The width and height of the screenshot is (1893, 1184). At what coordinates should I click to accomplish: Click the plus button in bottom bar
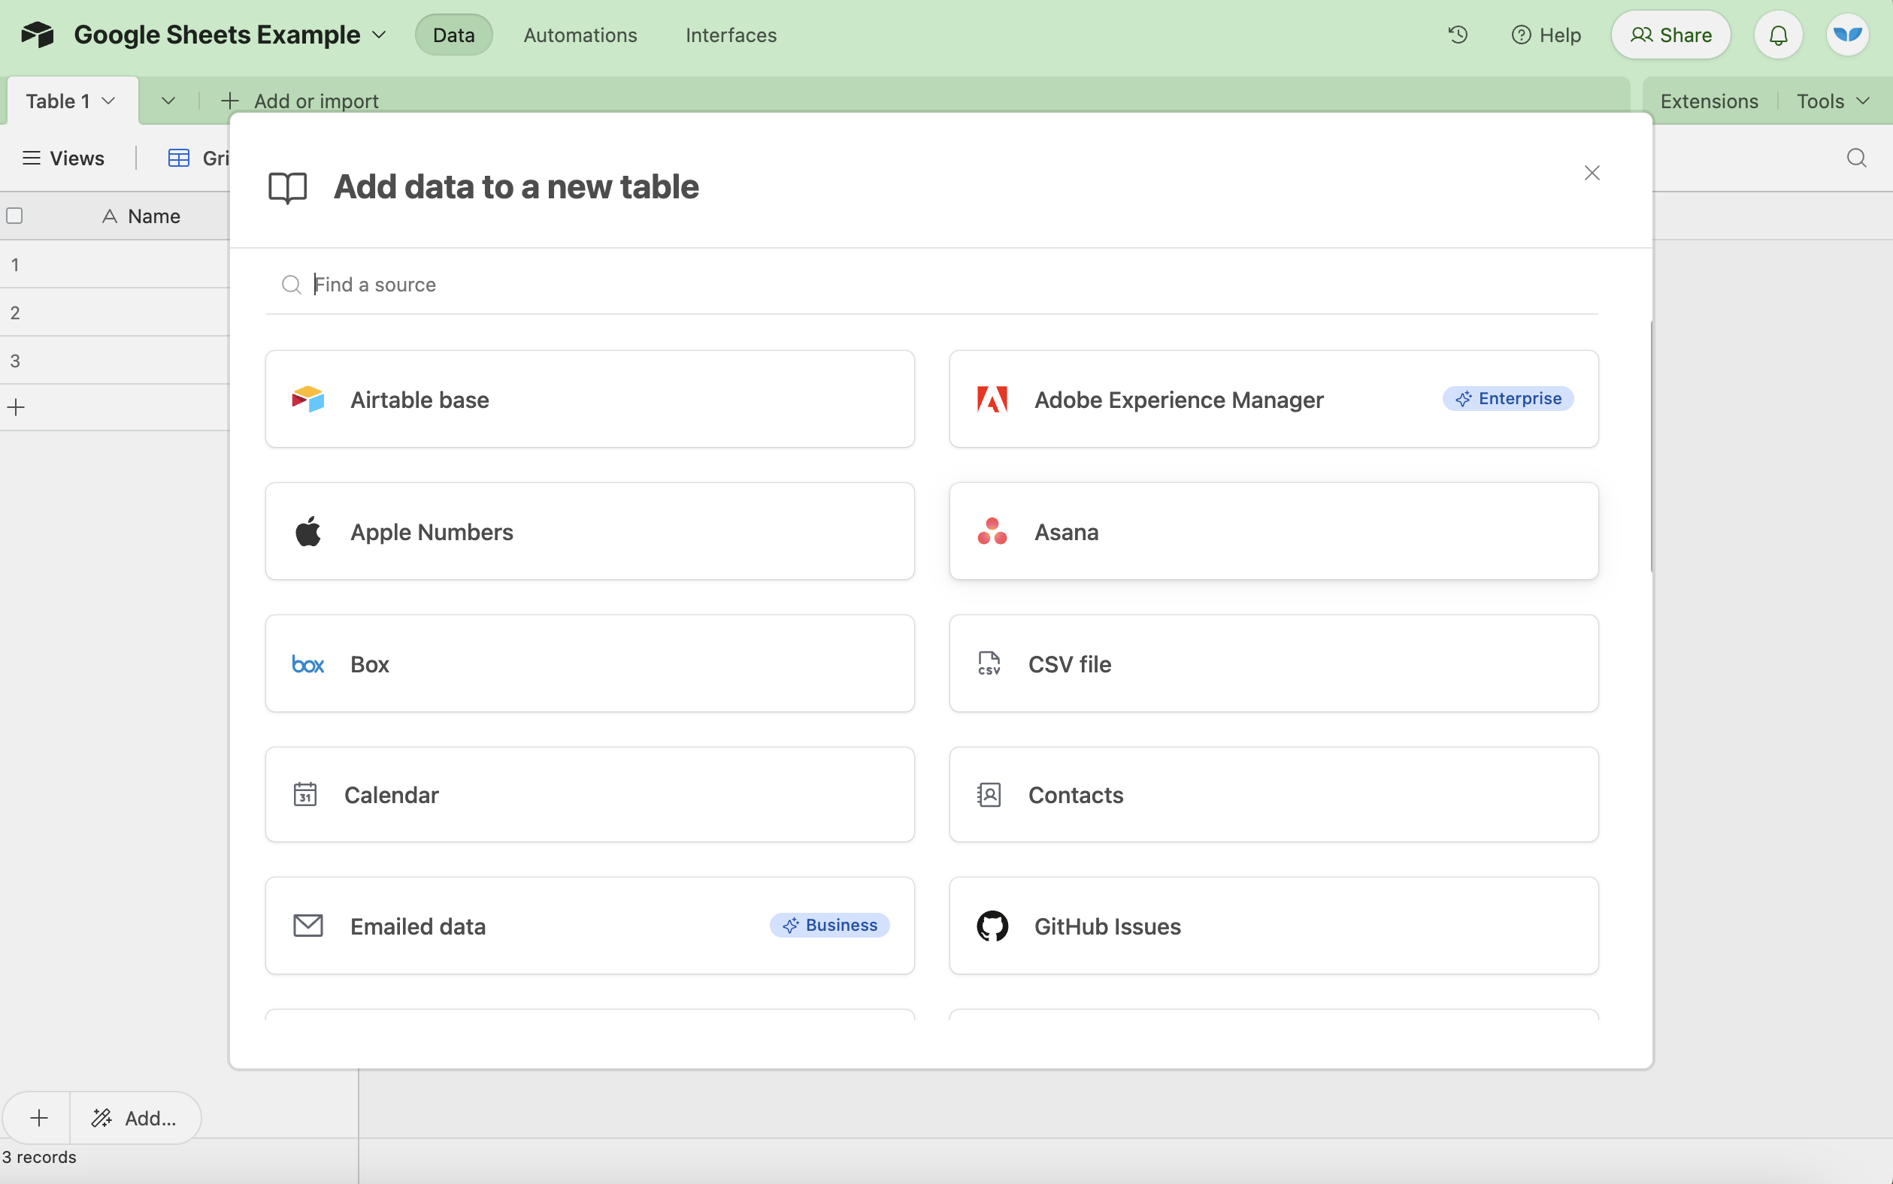[38, 1117]
